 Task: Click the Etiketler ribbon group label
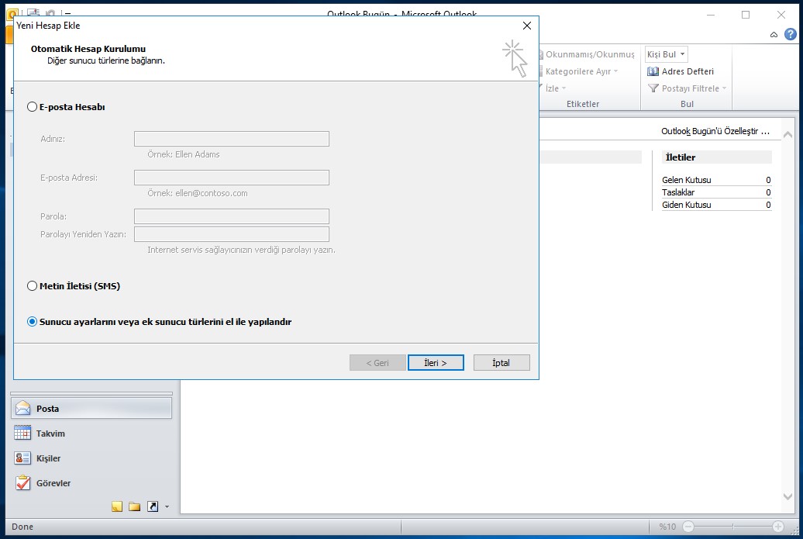pyautogui.click(x=583, y=103)
